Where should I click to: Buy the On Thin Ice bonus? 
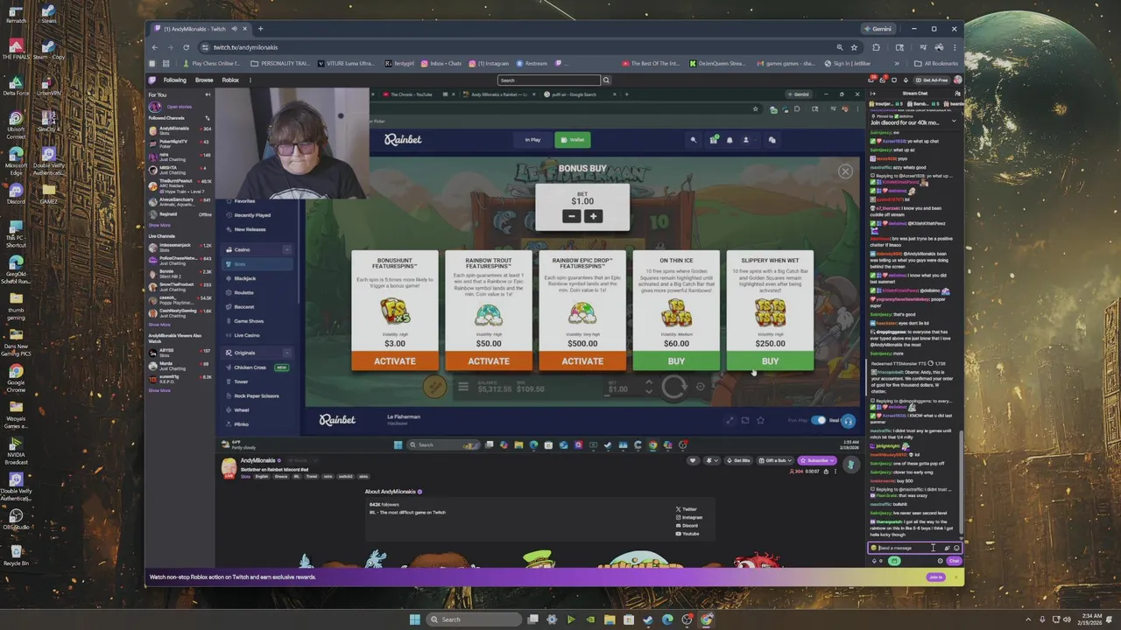point(676,360)
